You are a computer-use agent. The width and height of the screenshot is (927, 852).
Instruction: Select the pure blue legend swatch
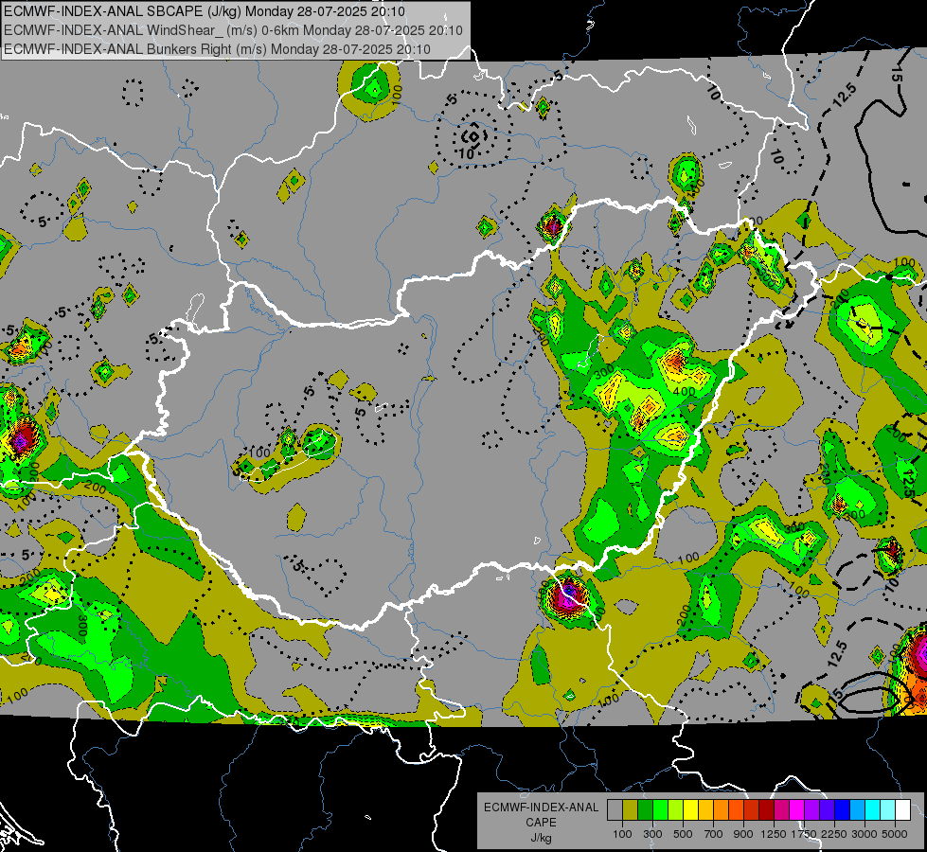coord(843,810)
